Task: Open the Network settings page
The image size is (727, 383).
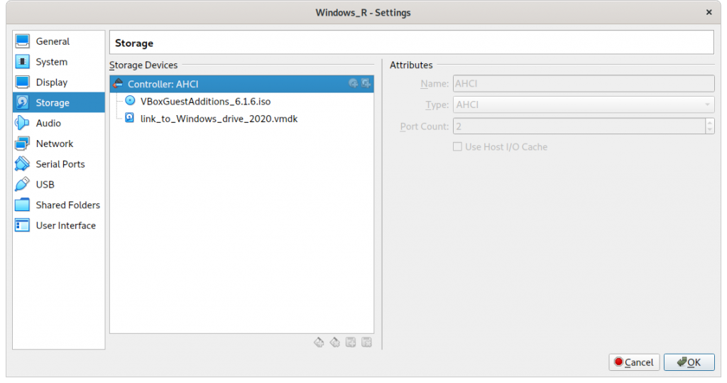Action: pos(58,144)
